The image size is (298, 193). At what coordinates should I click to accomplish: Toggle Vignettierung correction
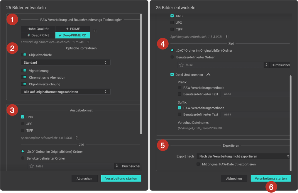pyautogui.click(x=24, y=71)
